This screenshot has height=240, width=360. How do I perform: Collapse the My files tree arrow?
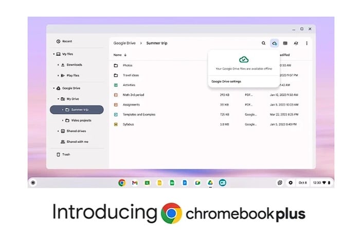pos(53,54)
